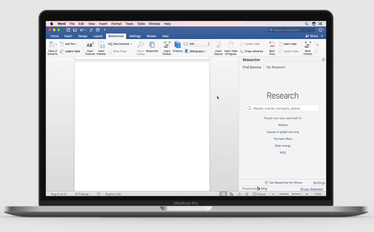
Task: Open the APA citation style dropdown
Action: tap(199, 44)
